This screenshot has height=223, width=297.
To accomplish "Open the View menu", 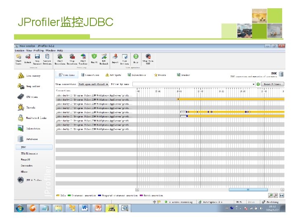I will tap(29, 50).
